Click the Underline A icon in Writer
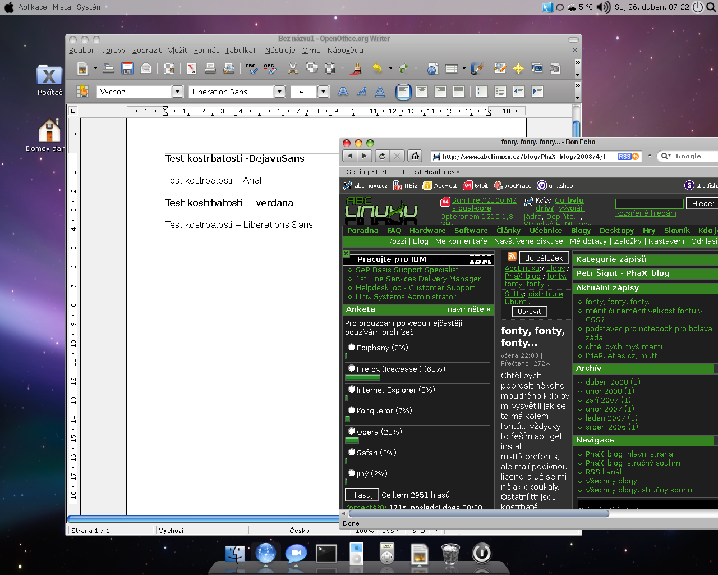Screen dimensions: 718x575 pos(380,92)
